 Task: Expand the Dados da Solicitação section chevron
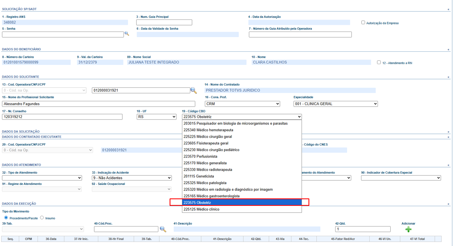click(448, 132)
